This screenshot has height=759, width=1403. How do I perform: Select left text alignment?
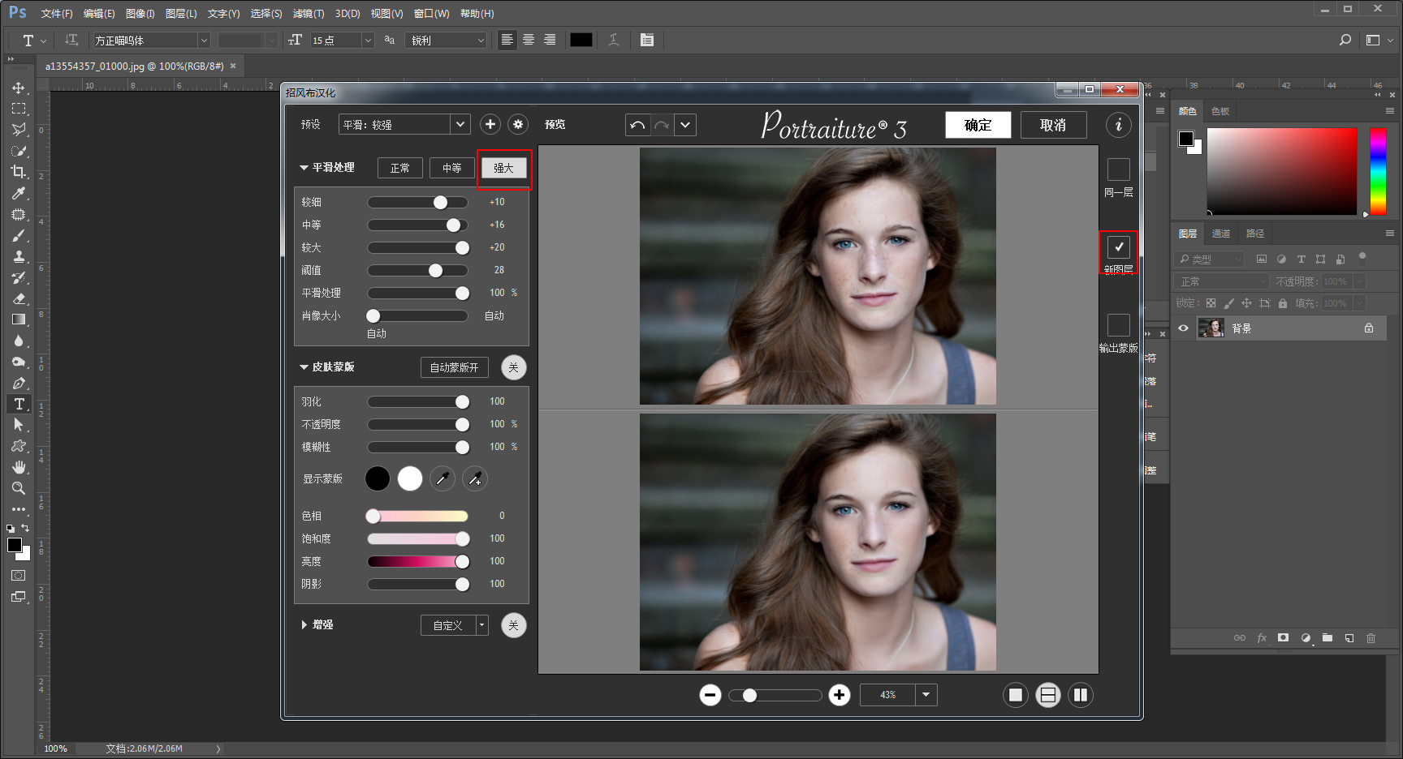point(507,40)
